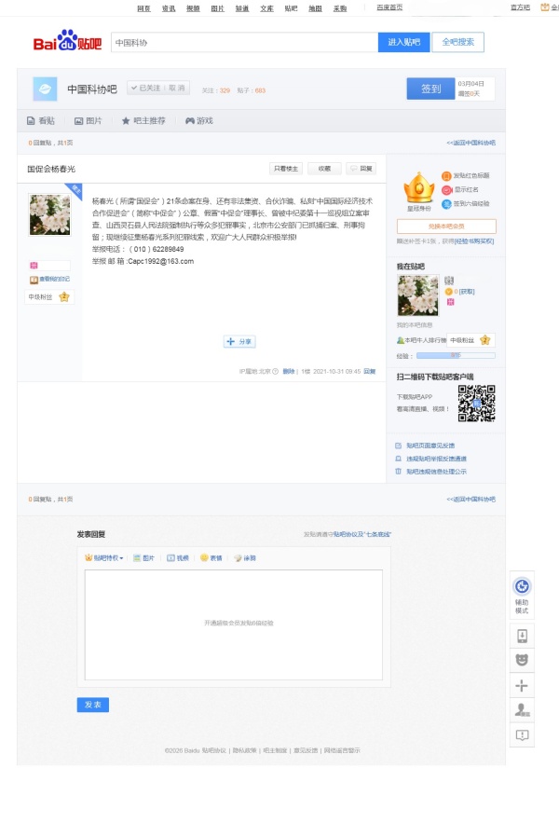Click the poster's flower avatar thumbnail
This screenshot has width=559, height=823.
tap(50, 214)
